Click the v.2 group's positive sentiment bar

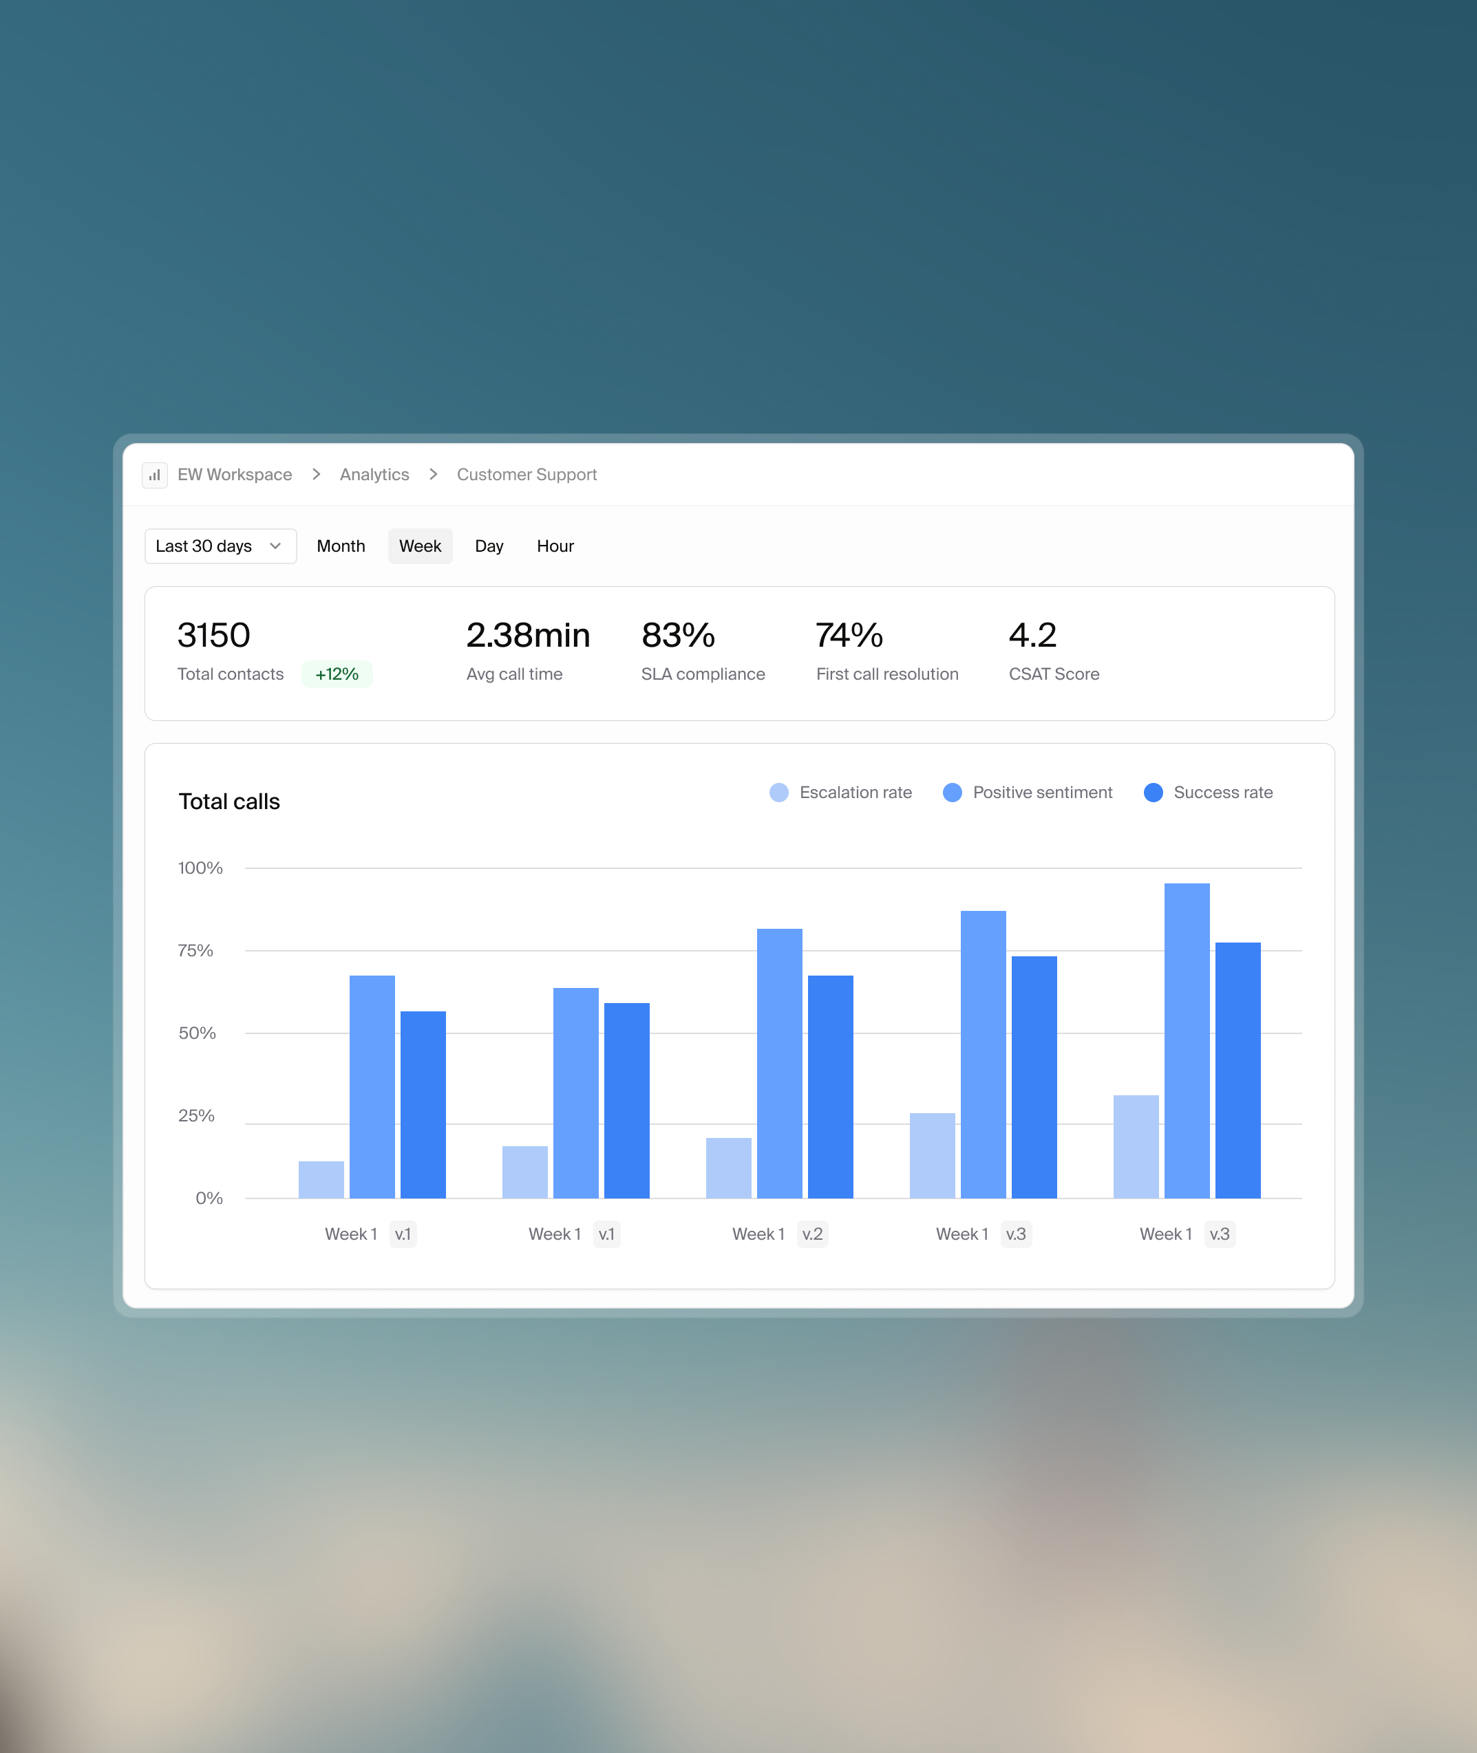[x=780, y=1064]
